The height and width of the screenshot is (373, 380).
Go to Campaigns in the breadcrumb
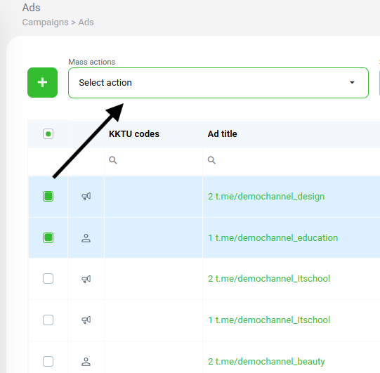coord(46,22)
